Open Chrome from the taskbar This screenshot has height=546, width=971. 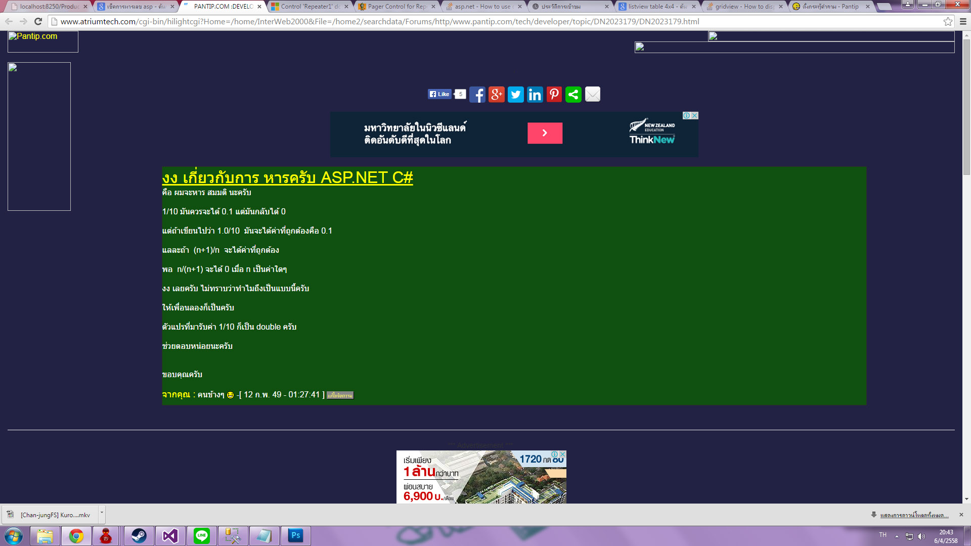pyautogui.click(x=76, y=536)
